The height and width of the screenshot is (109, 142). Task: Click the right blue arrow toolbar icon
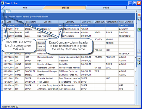coord(8,11)
